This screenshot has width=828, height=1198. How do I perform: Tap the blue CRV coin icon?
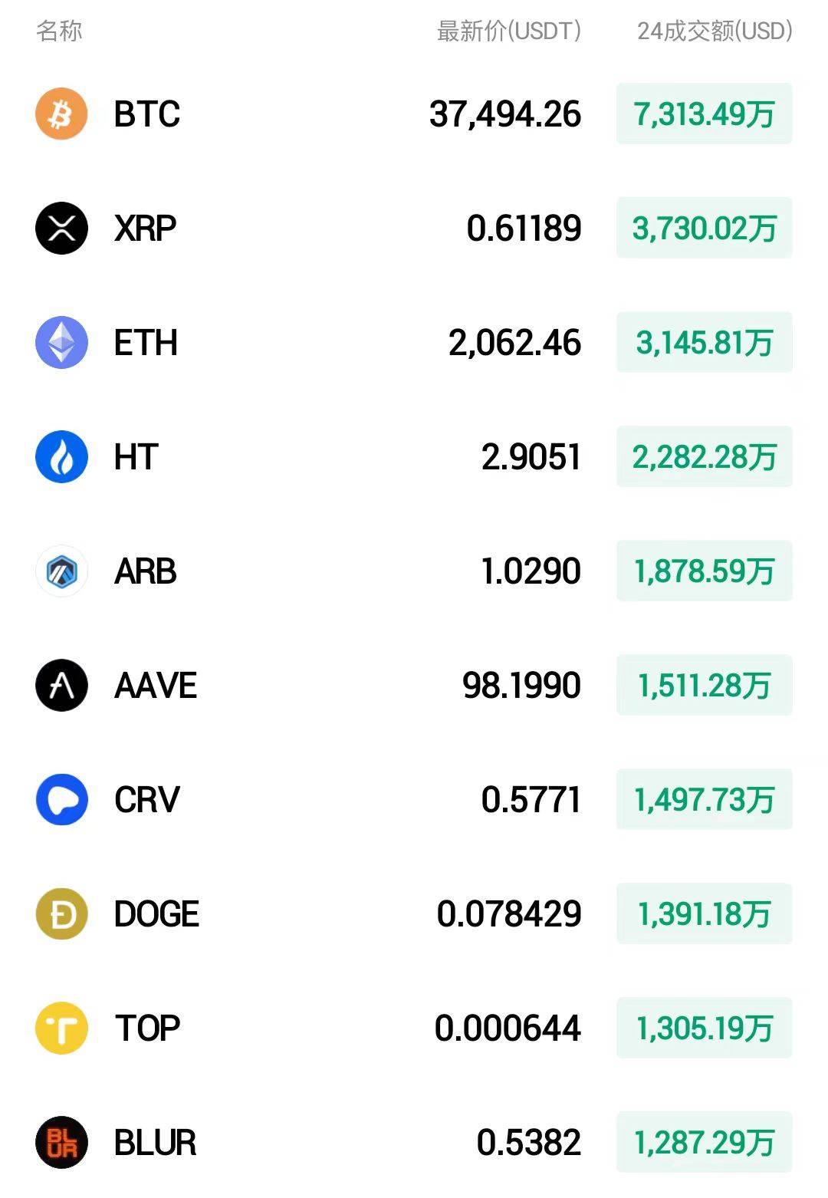(x=61, y=800)
